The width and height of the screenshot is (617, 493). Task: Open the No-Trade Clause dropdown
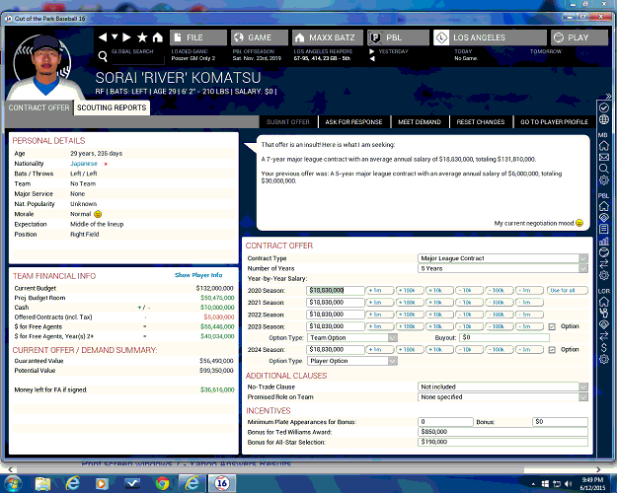(502, 387)
